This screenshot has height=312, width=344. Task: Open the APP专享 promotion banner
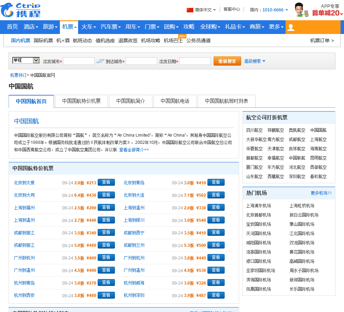pos(319,10)
